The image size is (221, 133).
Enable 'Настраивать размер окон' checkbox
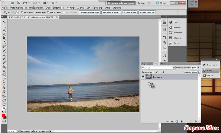(x=22, y=12)
